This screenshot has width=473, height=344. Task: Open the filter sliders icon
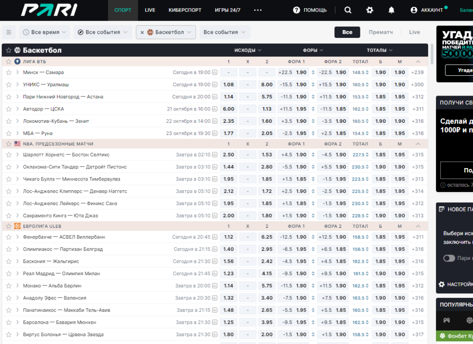(x=9, y=32)
